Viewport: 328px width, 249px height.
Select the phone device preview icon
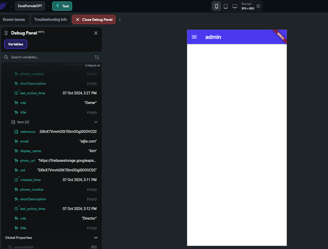[x=216, y=6]
